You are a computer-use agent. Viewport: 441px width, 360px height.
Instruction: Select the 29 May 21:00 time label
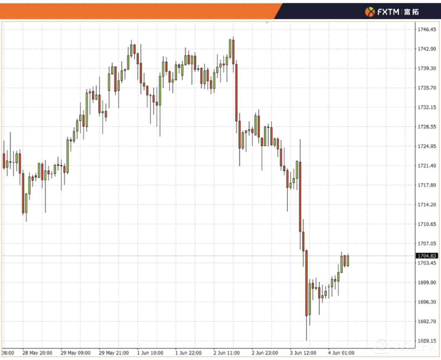click(114, 353)
